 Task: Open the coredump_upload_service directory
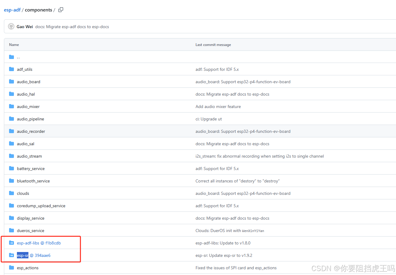point(41,206)
